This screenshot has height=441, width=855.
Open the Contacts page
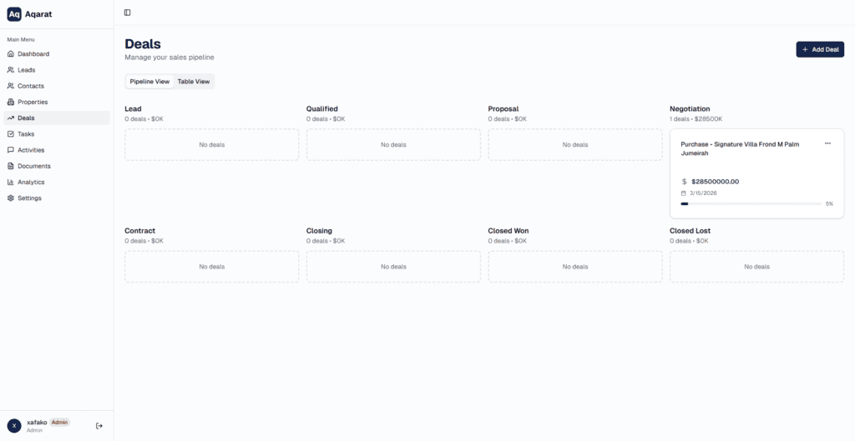pyautogui.click(x=31, y=86)
